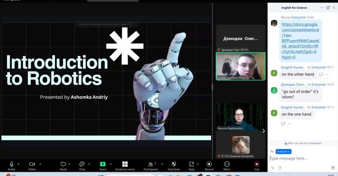Open Host tools shield
Screen dimensions: 338x176
(174, 166)
